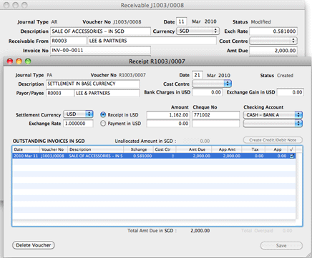Click the Delete Voucher button
The image size is (312, 258).
pos(34,245)
